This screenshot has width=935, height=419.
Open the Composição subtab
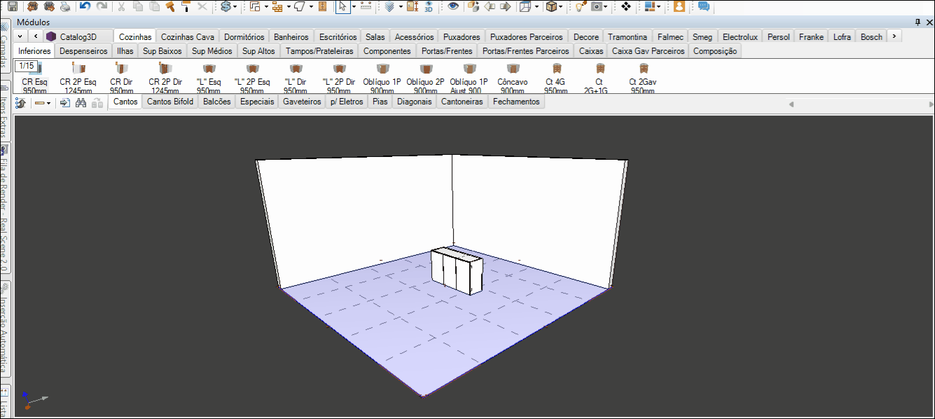click(x=714, y=51)
